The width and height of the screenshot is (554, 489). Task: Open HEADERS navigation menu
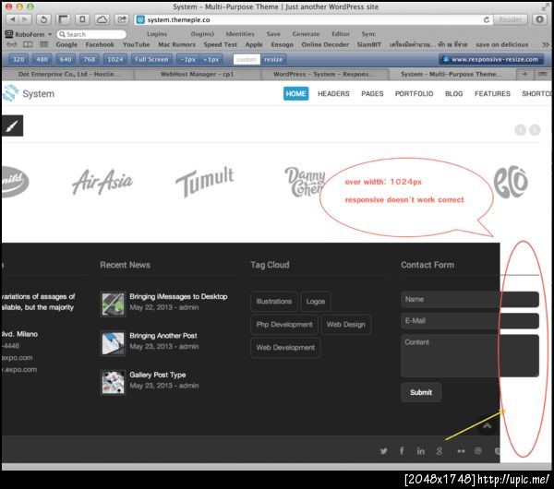pos(333,93)
